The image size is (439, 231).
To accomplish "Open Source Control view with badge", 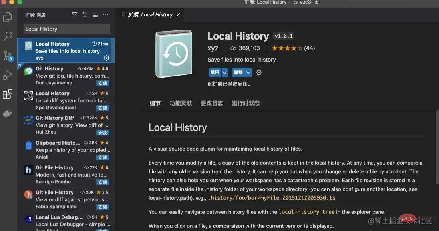I will [8, 56].
